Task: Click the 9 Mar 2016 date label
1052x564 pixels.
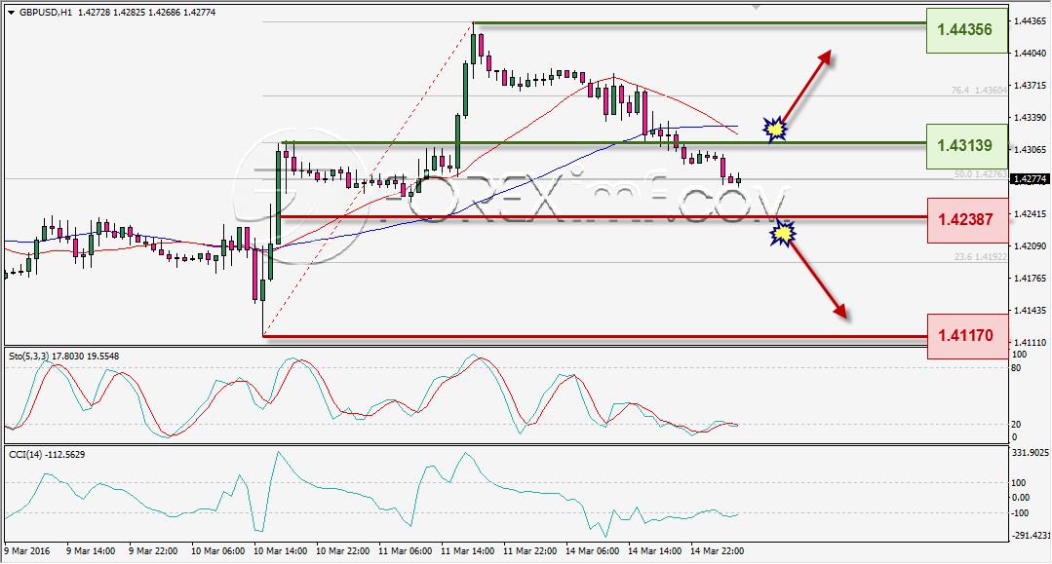Action: pos(27,551)
